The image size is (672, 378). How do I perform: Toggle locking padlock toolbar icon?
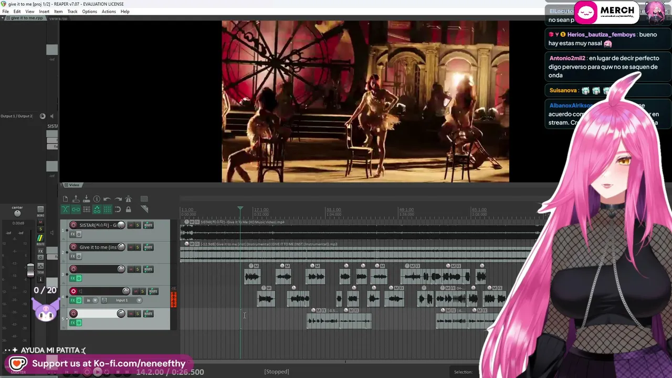pos(128,209)
